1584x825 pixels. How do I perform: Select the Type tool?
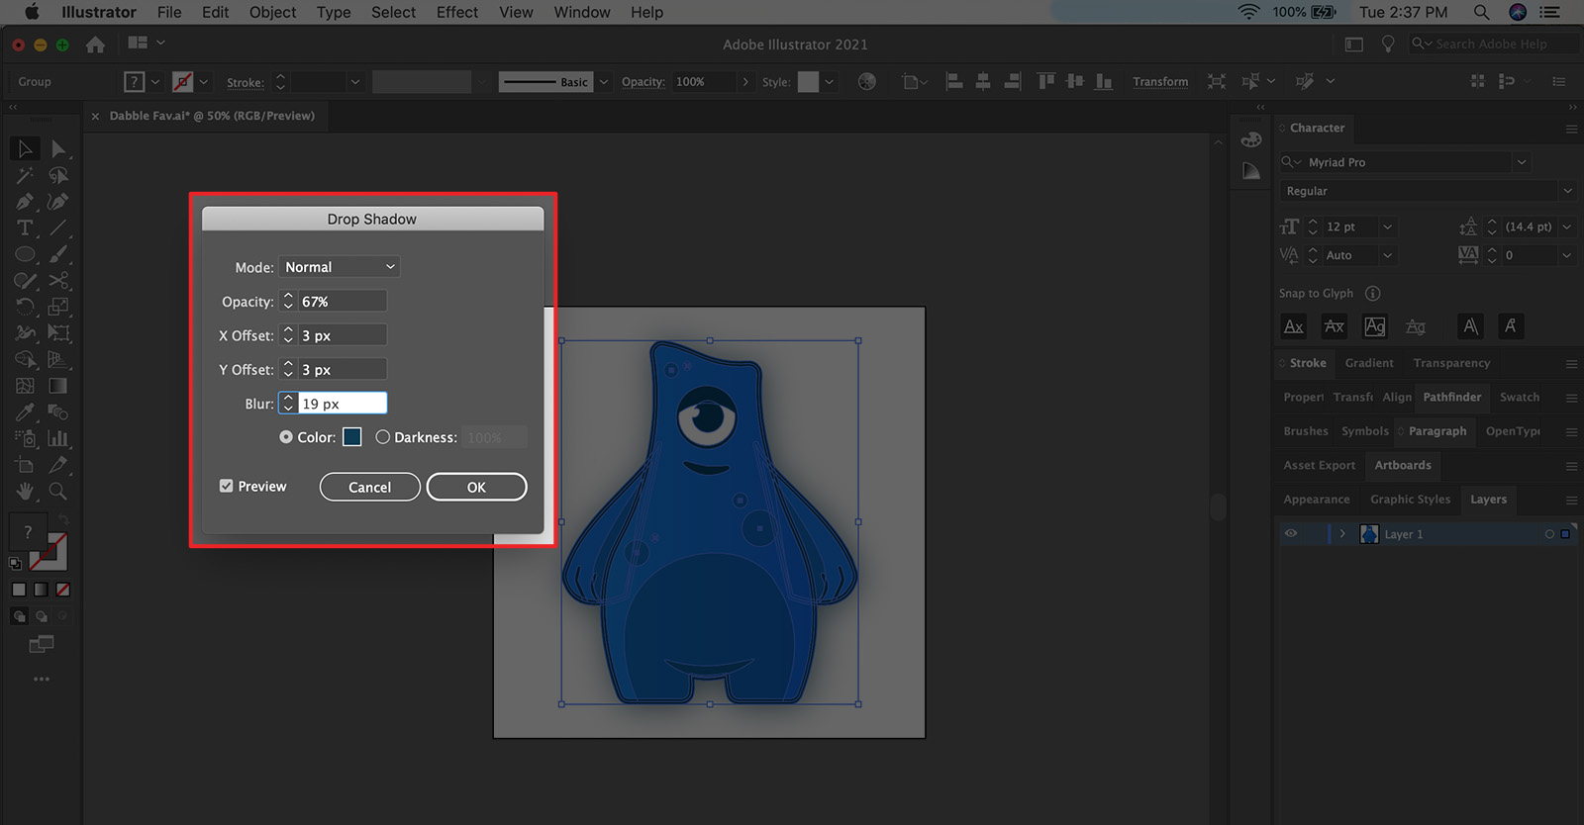(x=25, y=228)
